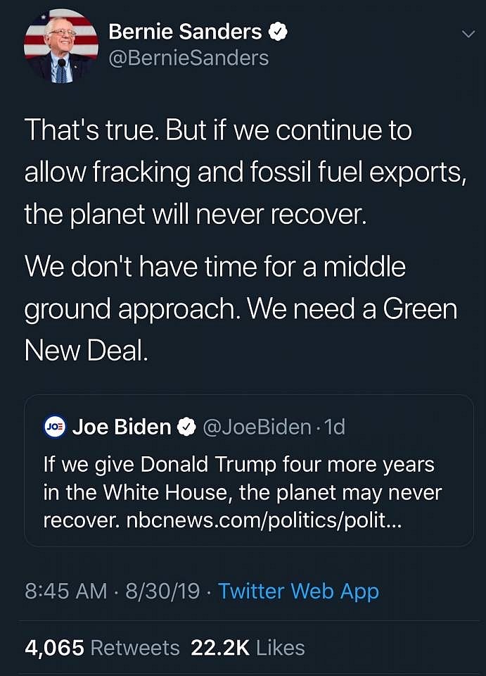The image size is (486, 676).
Task: Click the @JoeBiden handle
Action: click(x=257, y=427)
